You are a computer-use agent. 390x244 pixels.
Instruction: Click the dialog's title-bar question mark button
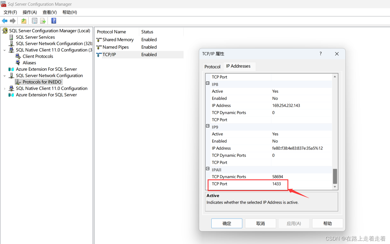point(321,54)
